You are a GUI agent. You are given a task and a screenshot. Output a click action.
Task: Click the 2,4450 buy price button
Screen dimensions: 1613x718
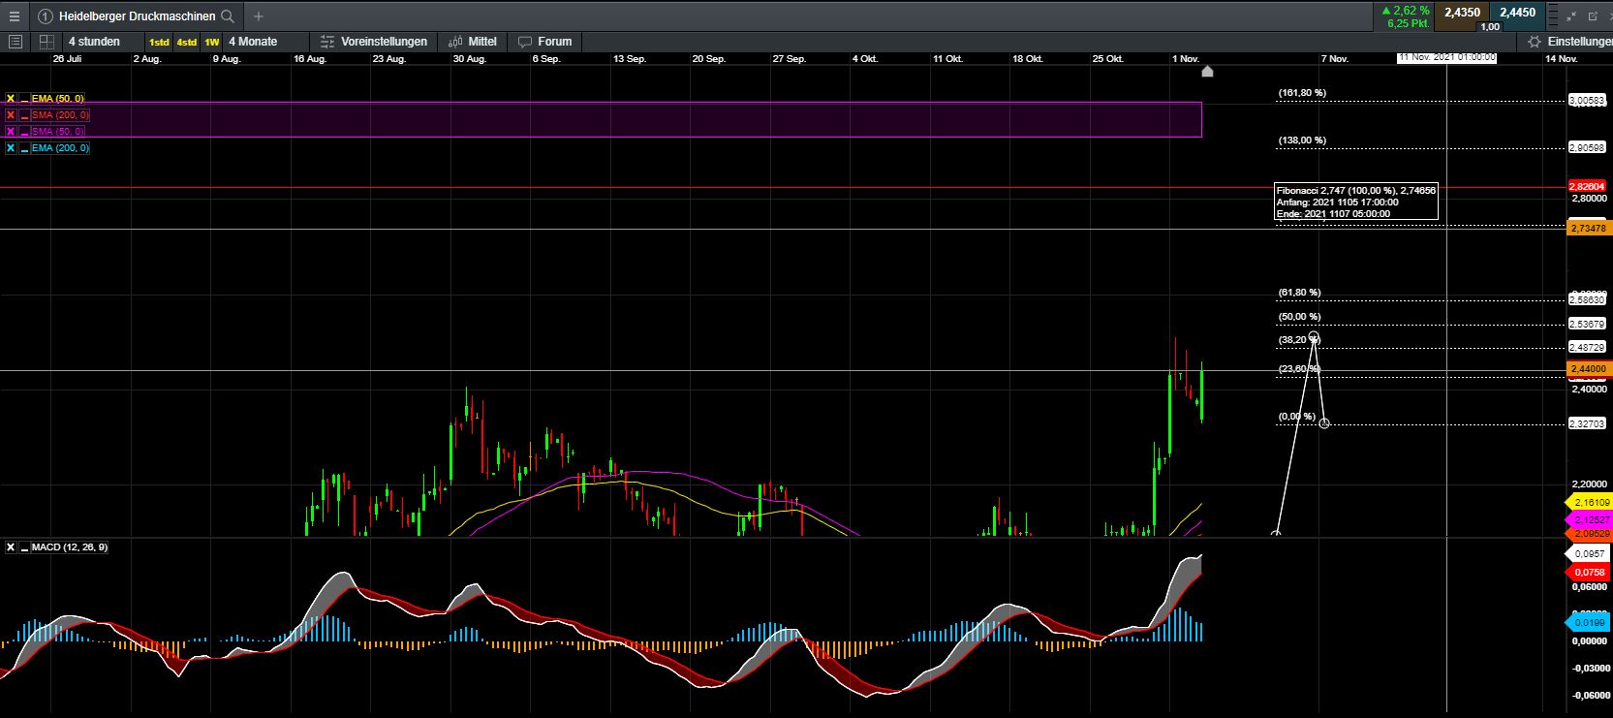tap(1517, 13)
